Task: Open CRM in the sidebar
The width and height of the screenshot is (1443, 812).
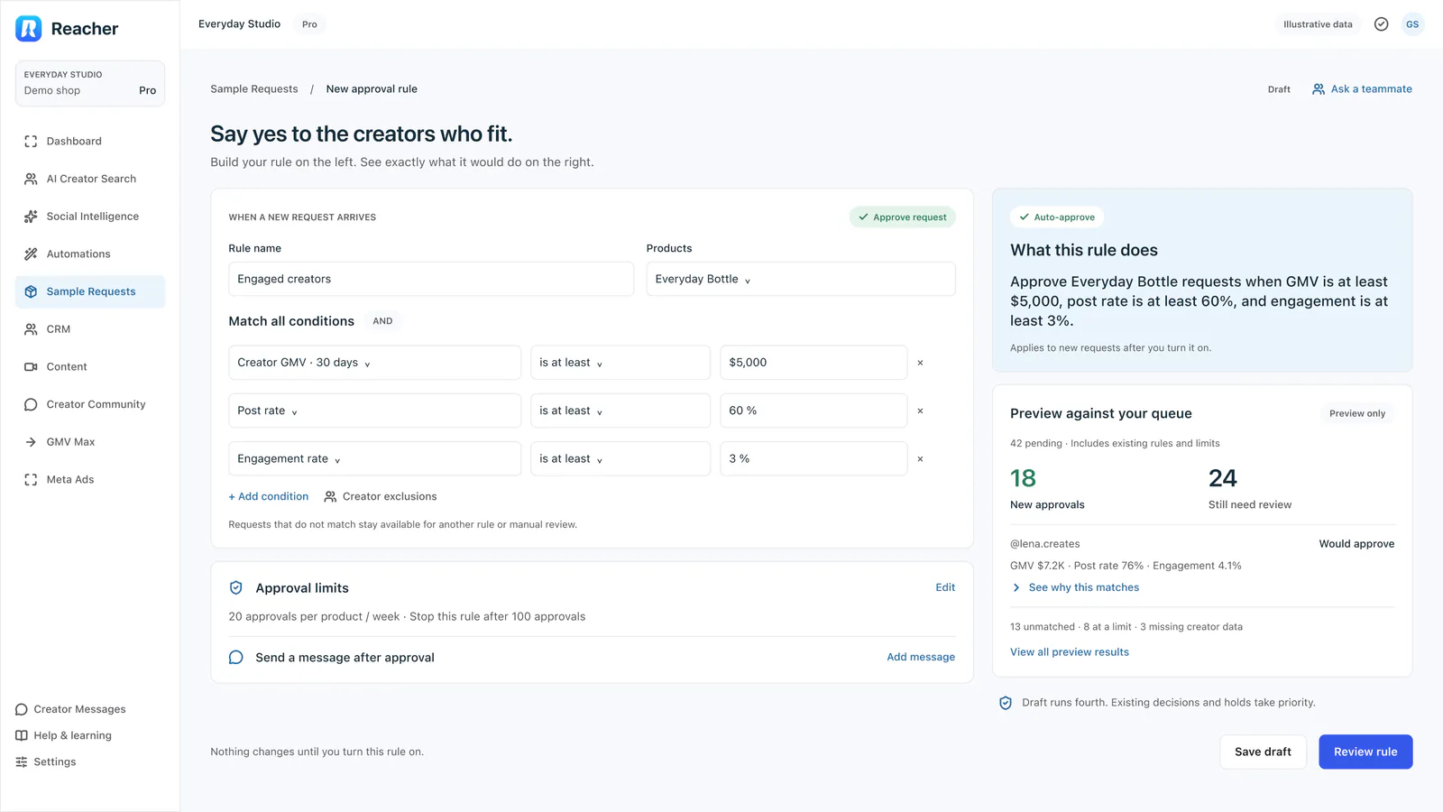Action: coord(90,329)
